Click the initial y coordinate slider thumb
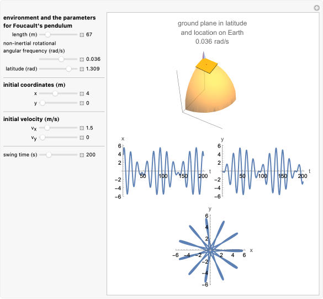The image size is (323, 299). point(42,103)
